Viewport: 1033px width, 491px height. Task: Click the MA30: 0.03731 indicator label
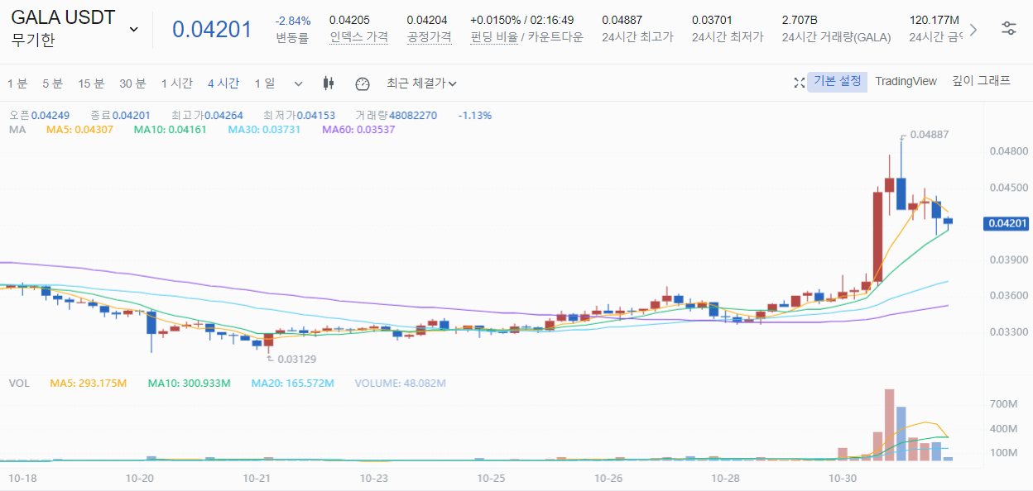pyautogui.click(x=264, y=130)
